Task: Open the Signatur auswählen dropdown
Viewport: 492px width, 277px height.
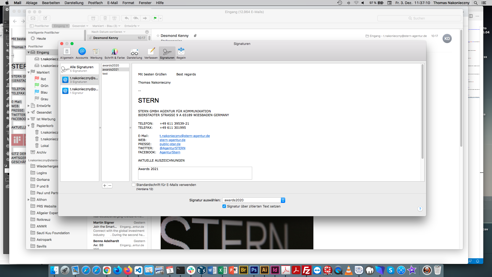Action: 253,200
